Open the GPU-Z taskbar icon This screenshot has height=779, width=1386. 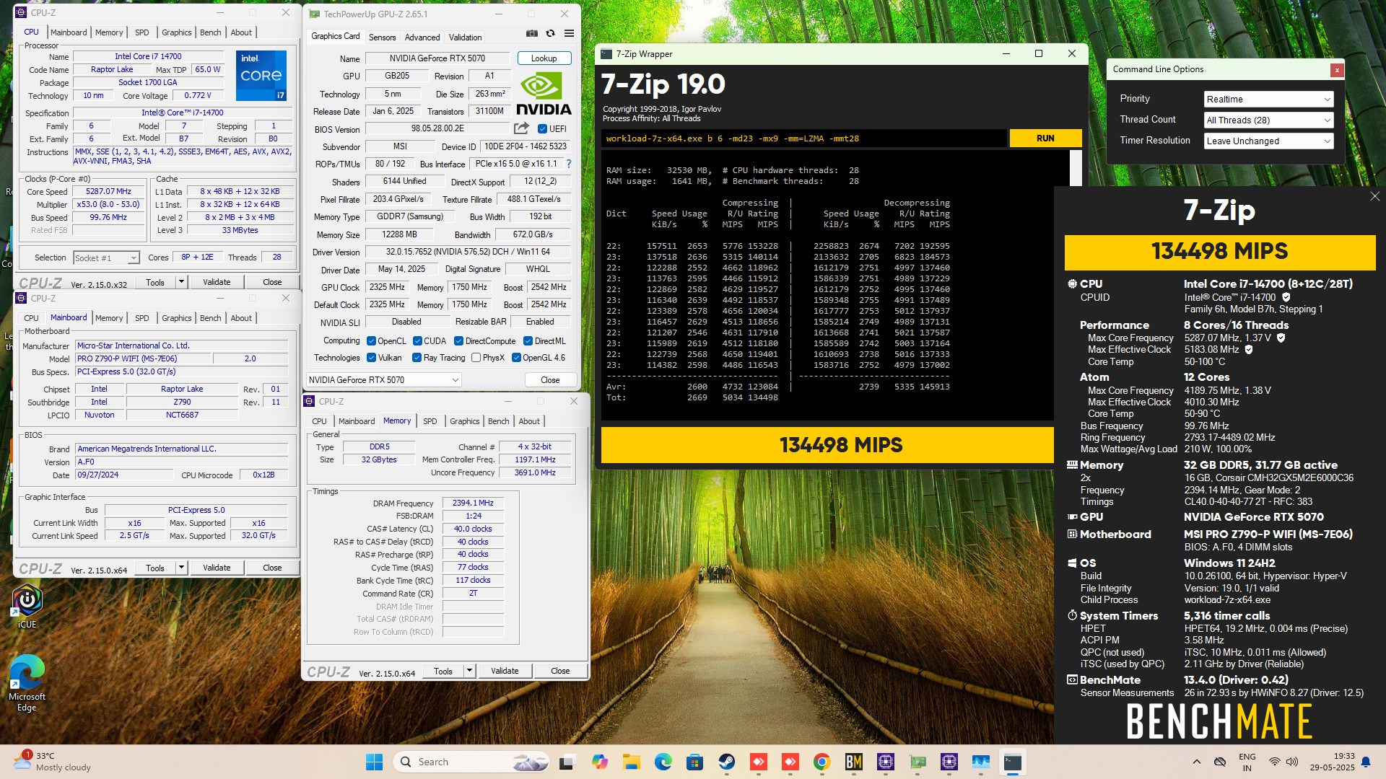click(x=918, y=762)
